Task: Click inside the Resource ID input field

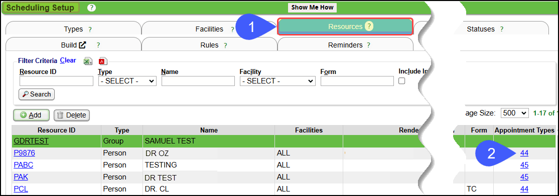Action: pyautogui.click(x=56, y=81)
